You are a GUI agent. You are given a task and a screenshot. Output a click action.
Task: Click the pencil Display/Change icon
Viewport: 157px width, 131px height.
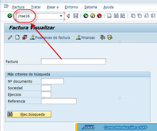tap(10, 37)
